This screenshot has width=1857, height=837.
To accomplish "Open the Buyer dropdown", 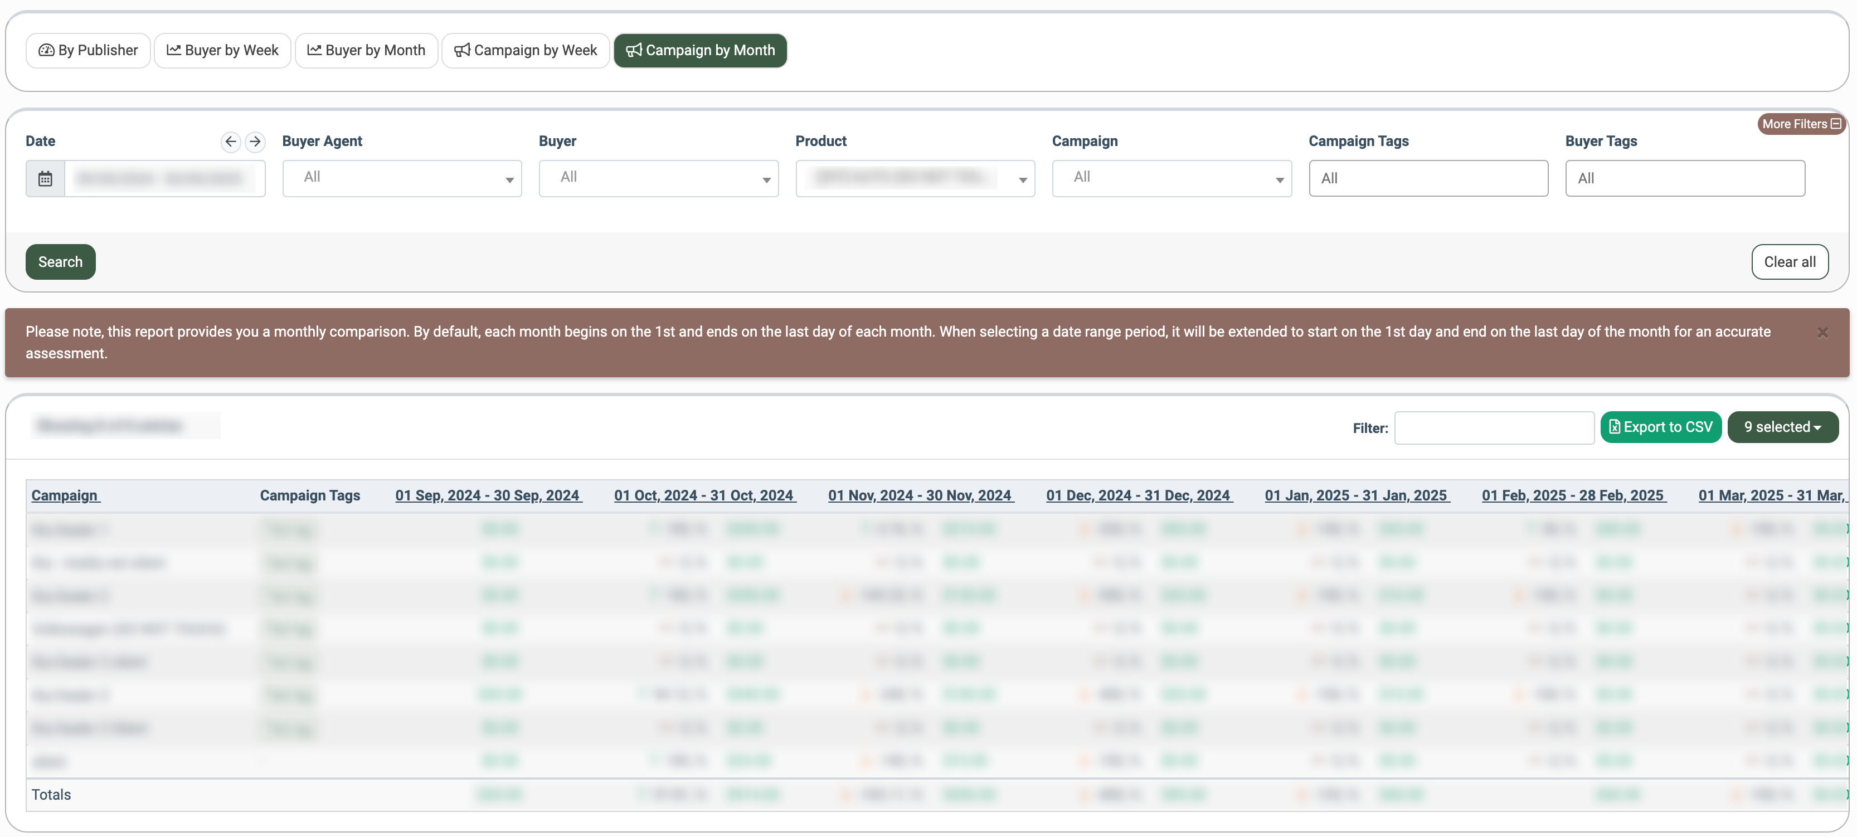I will pos(658,178).
